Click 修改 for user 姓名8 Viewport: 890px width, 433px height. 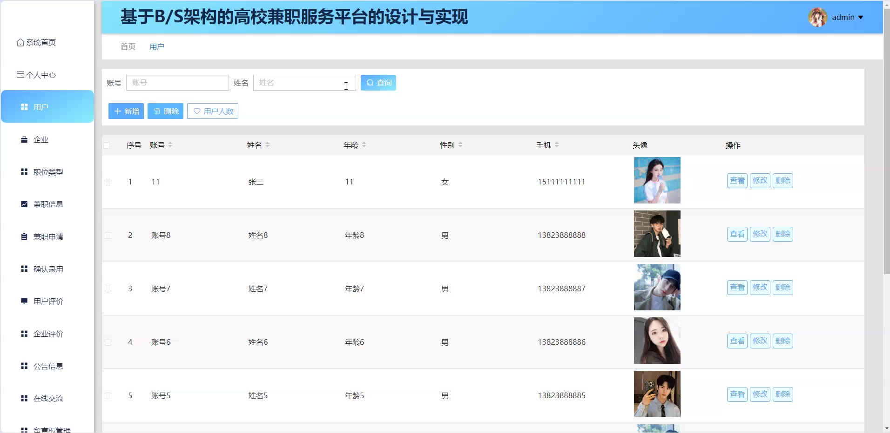tap(760, 234)
